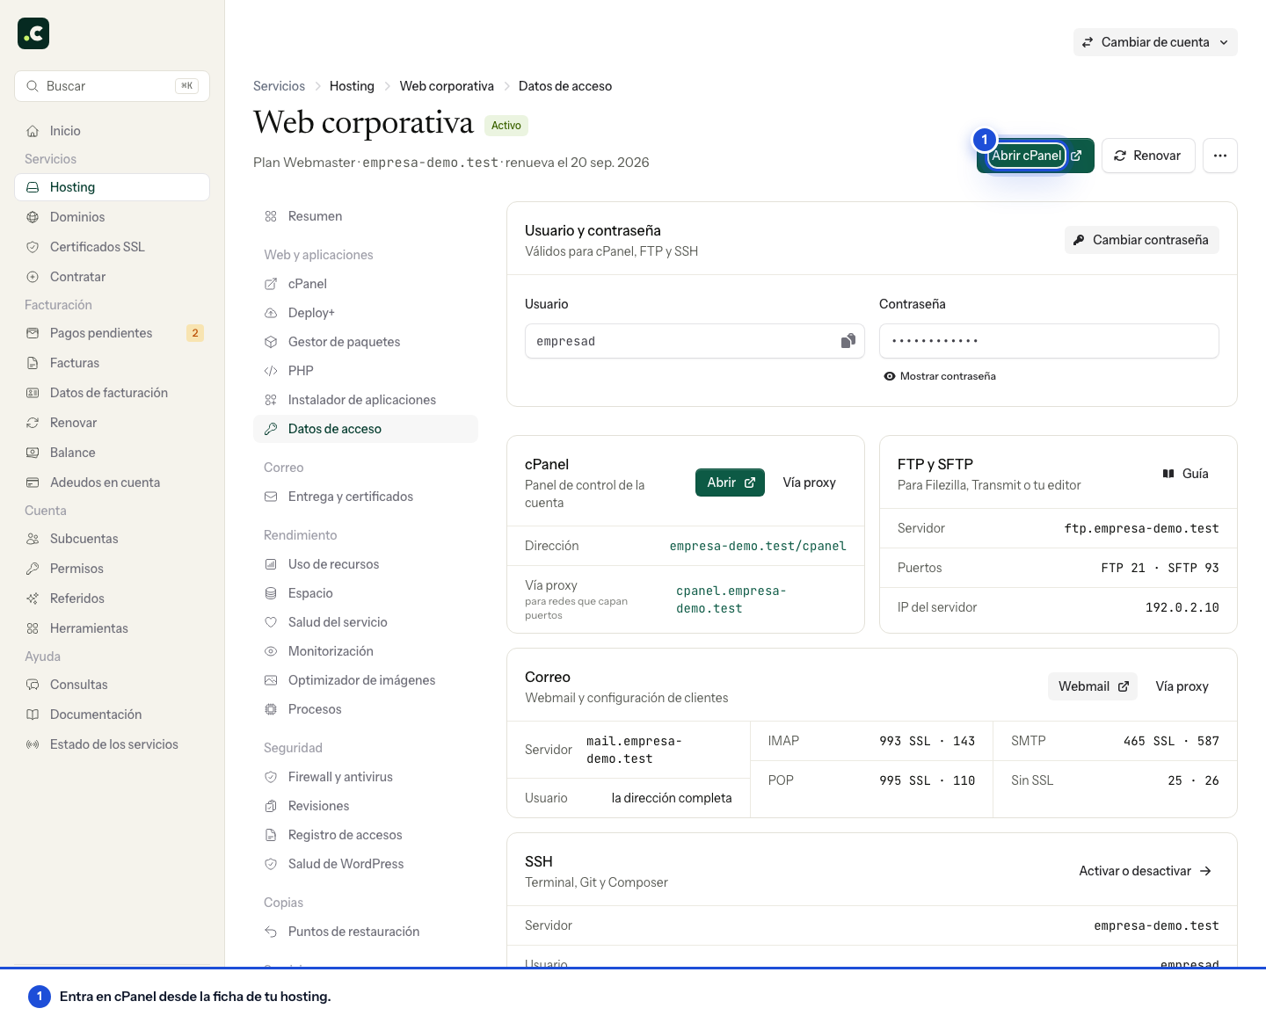Click the Permisos key icon
The image size is (1266, 1023).
(x=33, y=569)
